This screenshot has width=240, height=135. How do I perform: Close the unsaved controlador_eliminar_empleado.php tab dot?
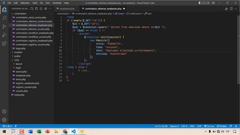coord(124,9)
